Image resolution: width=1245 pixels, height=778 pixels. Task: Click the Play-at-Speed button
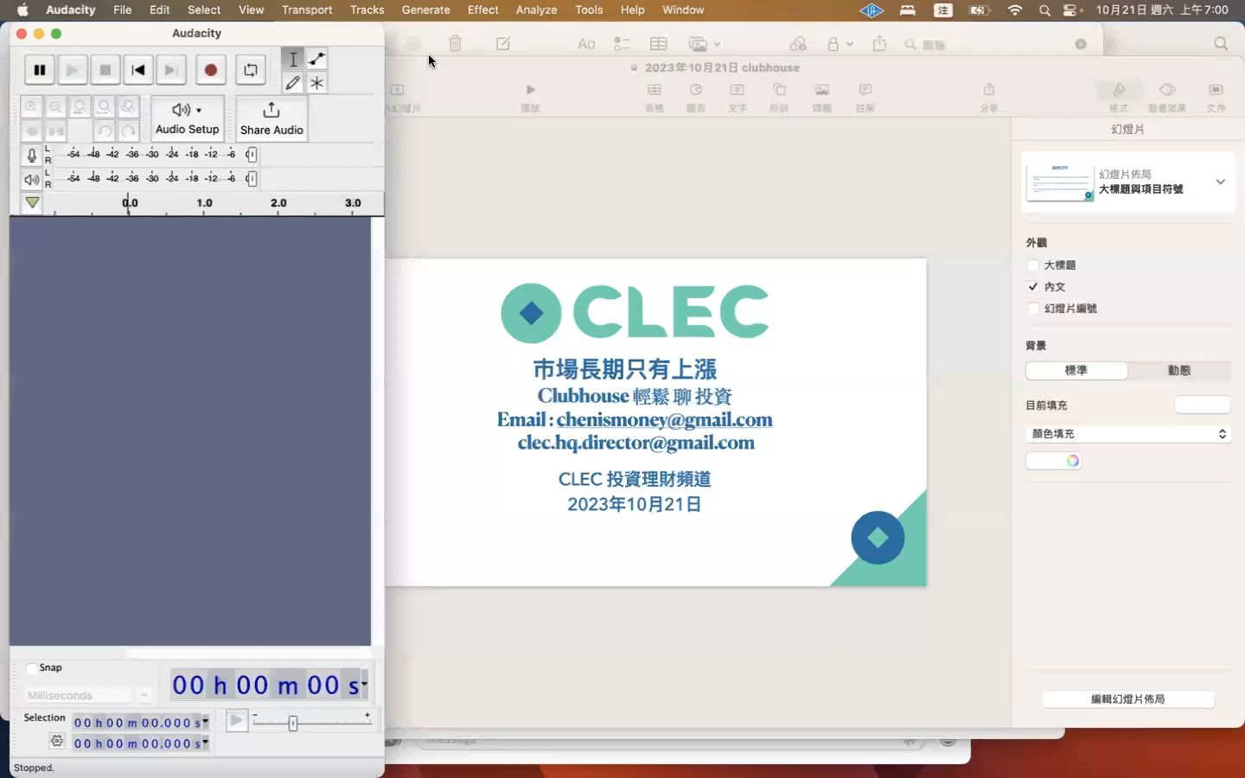tap(236, 720)
